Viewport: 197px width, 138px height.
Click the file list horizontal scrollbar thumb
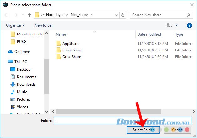[x=108, y=112]
